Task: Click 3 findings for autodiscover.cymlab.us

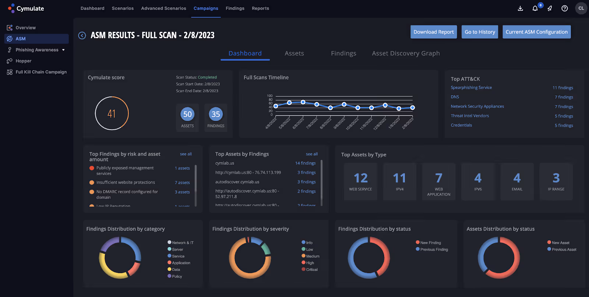Action: [307, 182]
